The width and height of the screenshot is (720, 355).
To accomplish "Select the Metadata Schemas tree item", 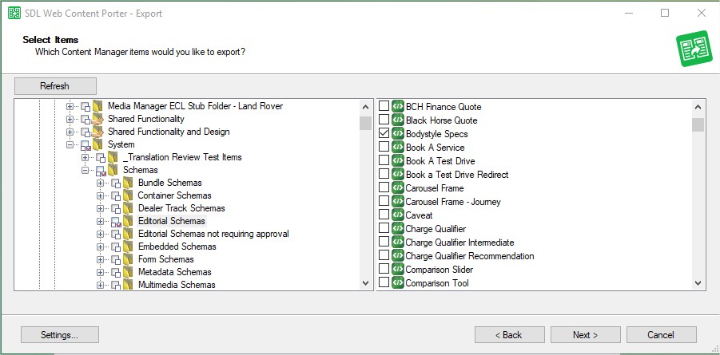I will (175, 272).
